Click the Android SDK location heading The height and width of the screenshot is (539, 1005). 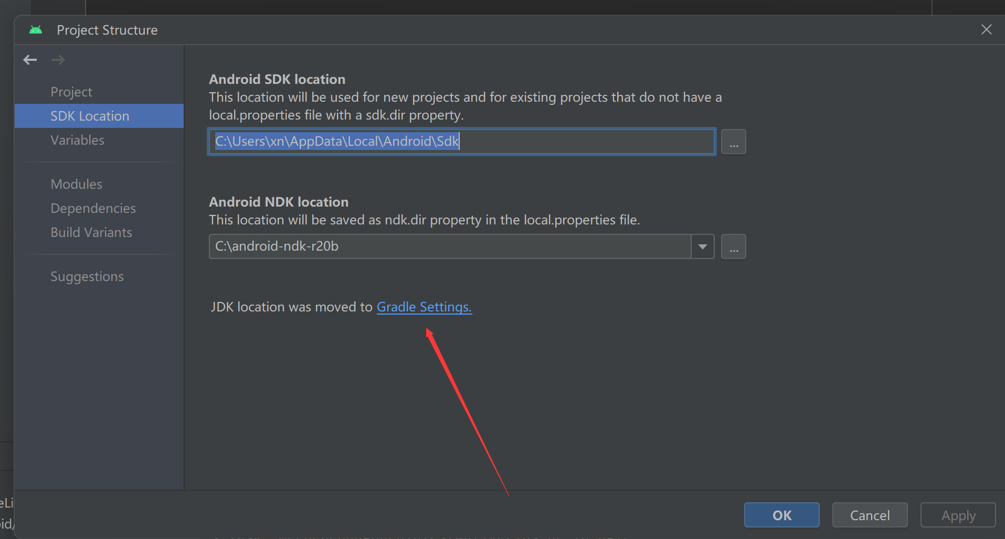[x=277, y=79]
